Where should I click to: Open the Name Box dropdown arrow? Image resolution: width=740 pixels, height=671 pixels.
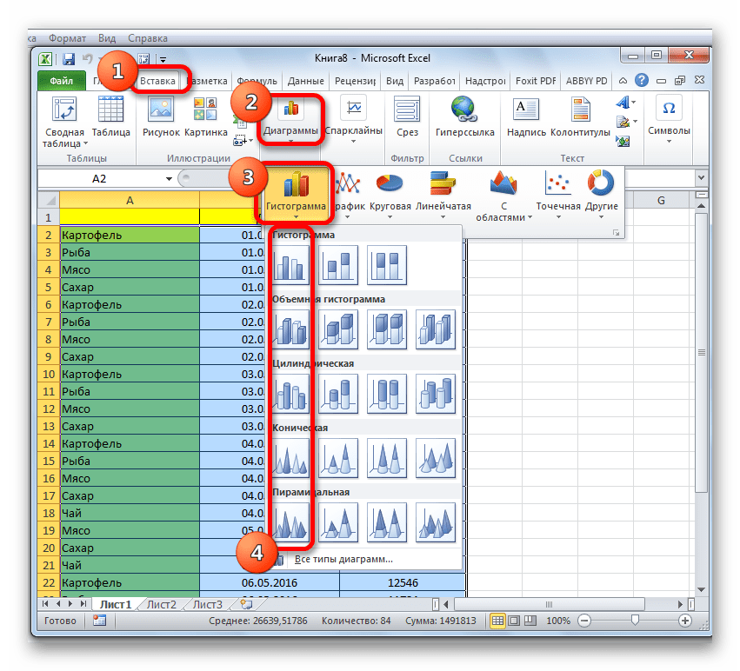[x=169, y=178]
